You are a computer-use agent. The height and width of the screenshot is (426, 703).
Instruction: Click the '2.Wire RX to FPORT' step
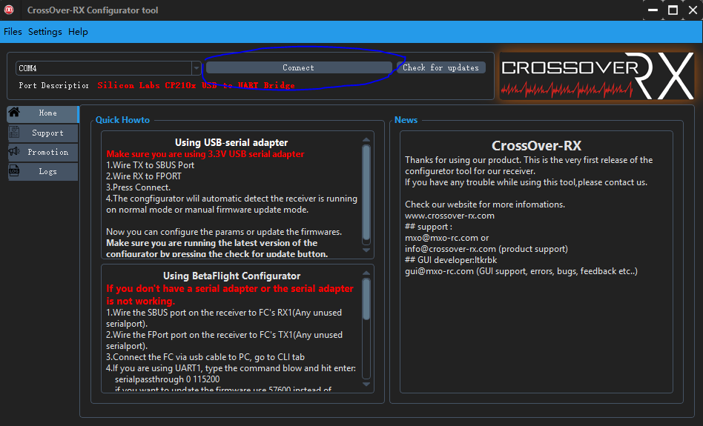144,176
